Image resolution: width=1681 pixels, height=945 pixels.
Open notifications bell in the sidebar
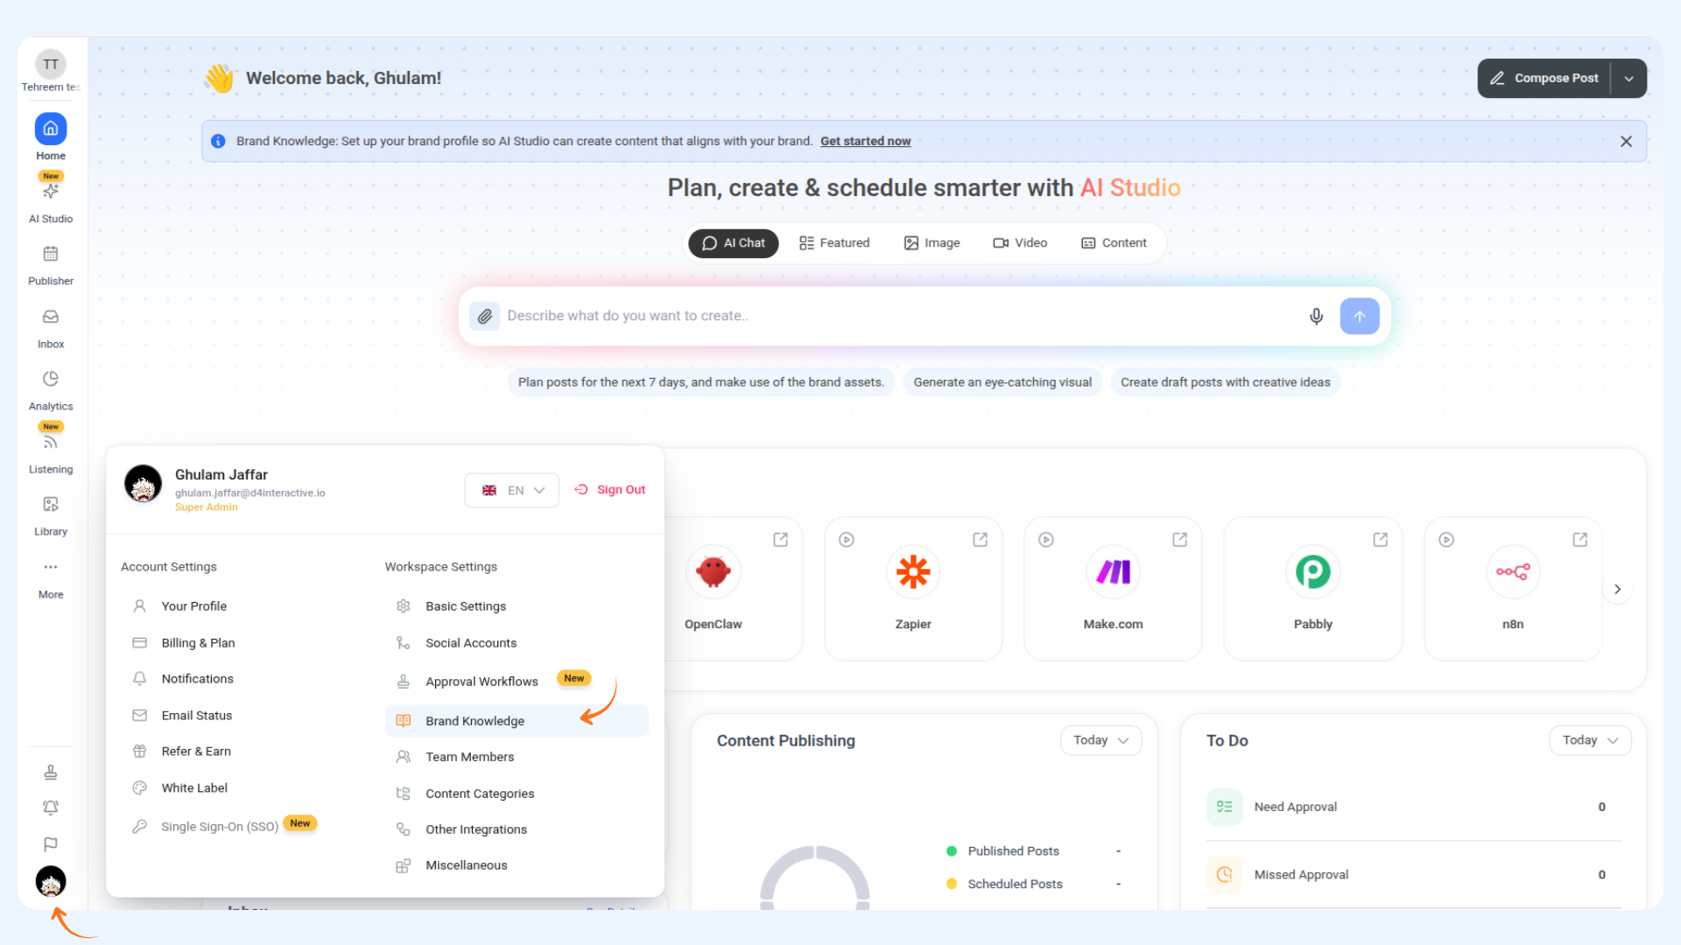pos(51,808)
